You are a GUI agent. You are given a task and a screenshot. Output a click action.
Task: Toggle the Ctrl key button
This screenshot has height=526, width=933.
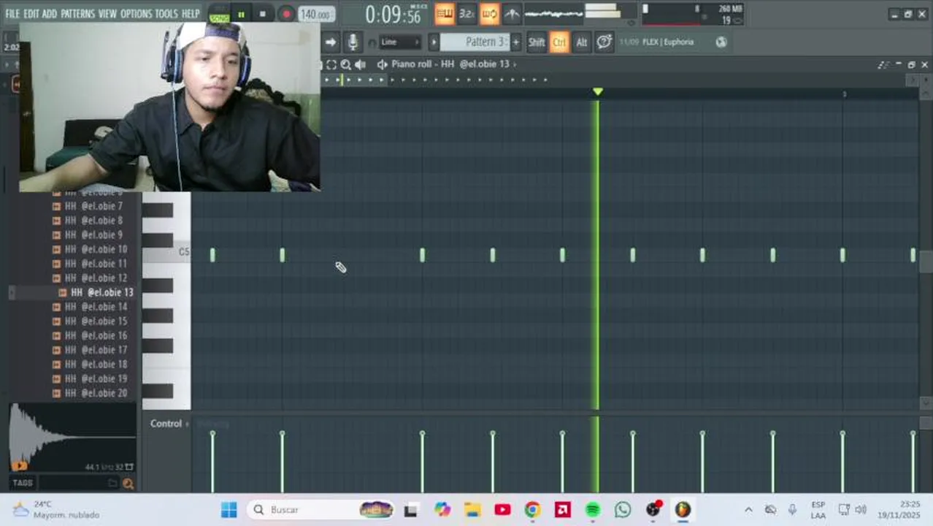pos(559,42)
